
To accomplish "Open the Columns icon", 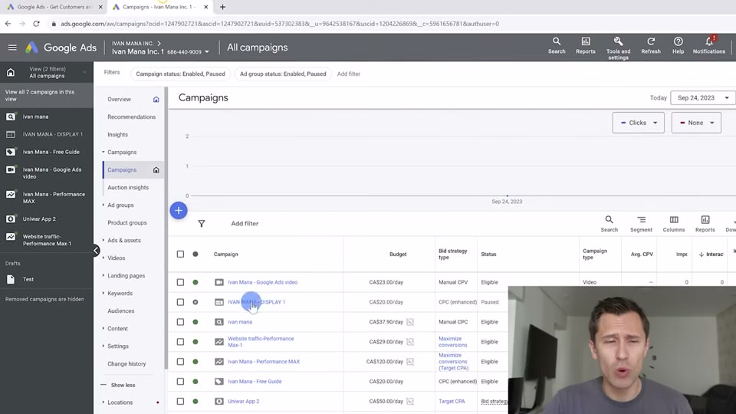I will 674,224.
